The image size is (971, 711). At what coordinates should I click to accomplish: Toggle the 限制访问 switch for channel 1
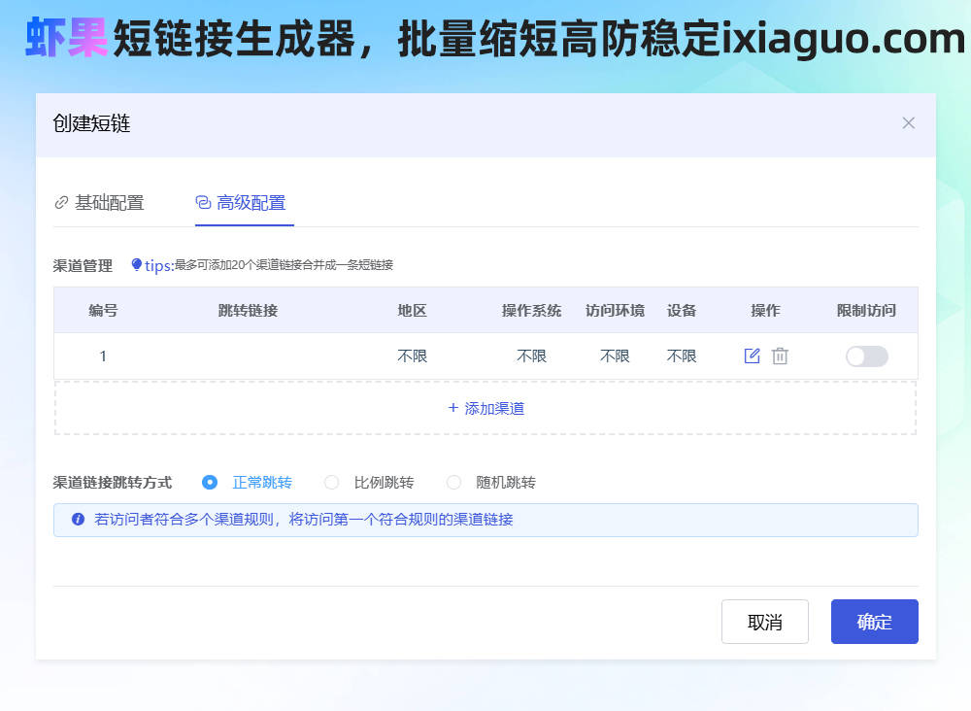(x=866, y=356)
